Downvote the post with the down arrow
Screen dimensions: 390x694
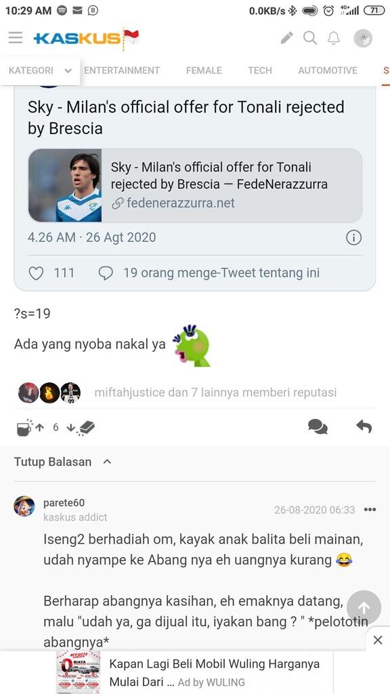(72, 427)
